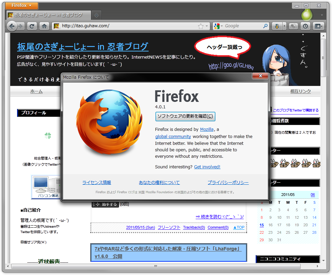Click the 2011/05 calendar header

288,195
